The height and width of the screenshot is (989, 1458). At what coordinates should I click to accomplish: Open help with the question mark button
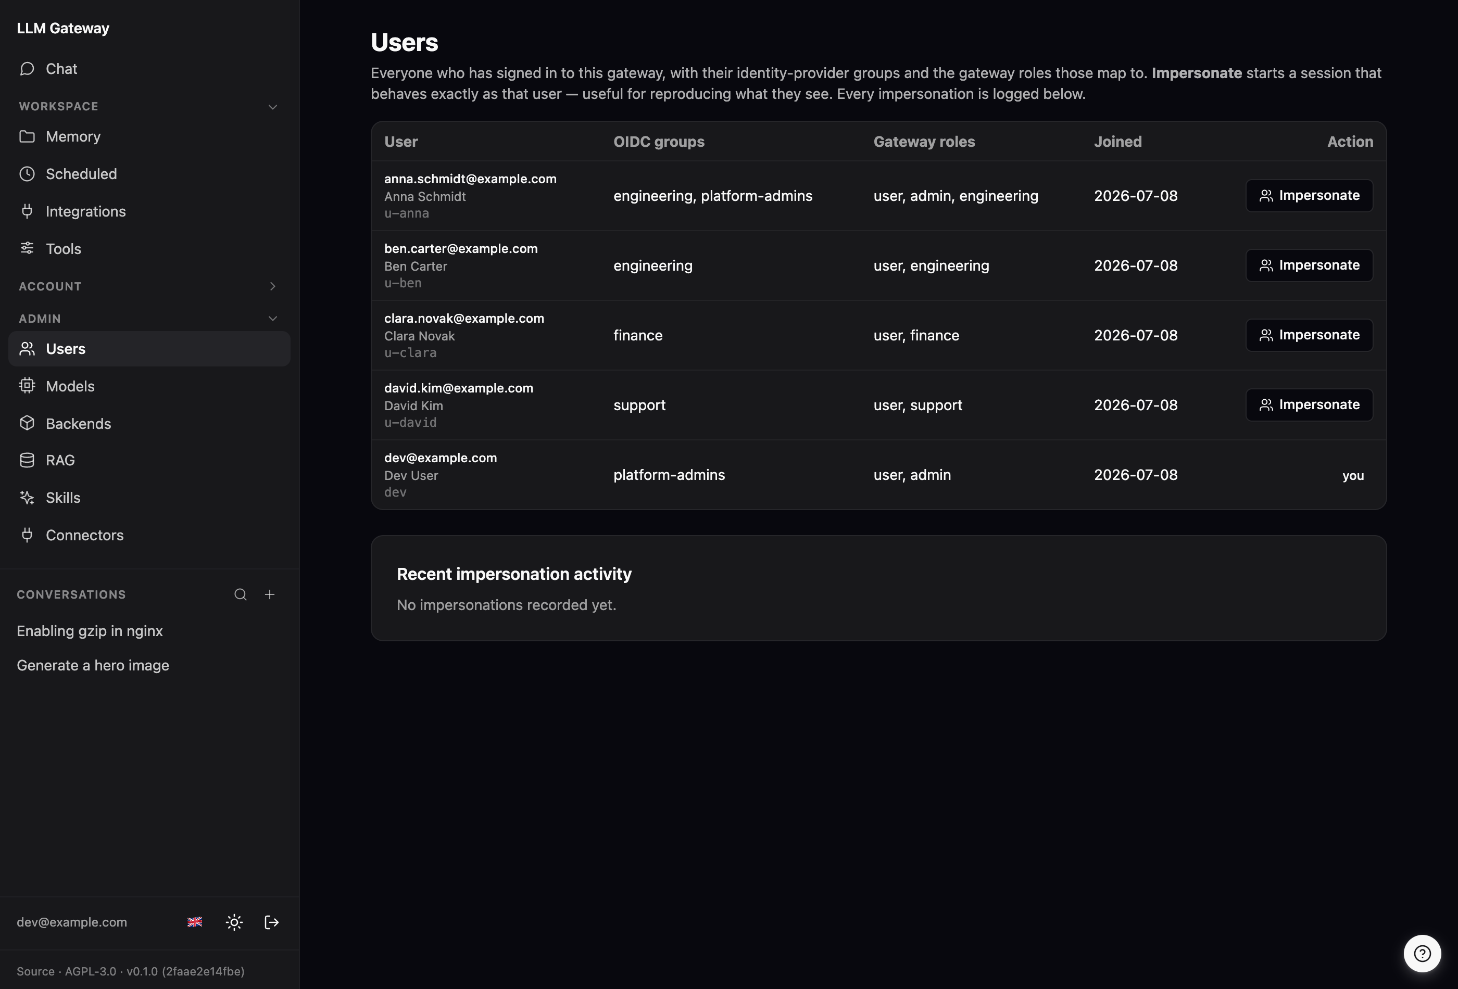pyautogui.click(x=1422, y=953)
